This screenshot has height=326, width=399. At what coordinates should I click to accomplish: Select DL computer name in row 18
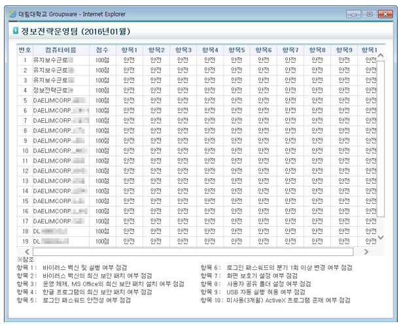point(50,231)
